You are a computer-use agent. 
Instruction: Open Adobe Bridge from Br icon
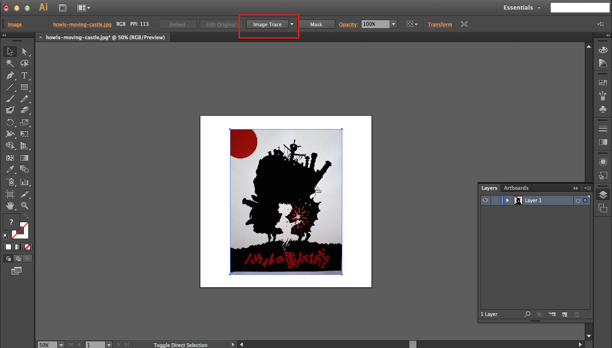click(63, 8)
